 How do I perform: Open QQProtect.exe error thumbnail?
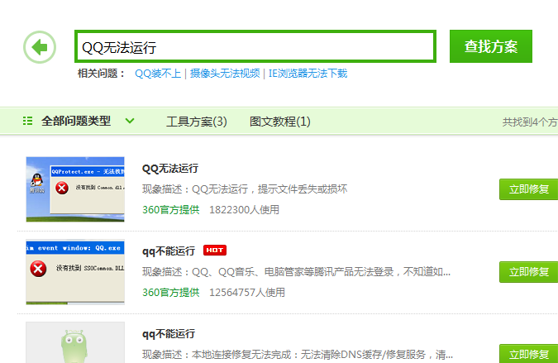pyautogui.click(x=75, y=189)
